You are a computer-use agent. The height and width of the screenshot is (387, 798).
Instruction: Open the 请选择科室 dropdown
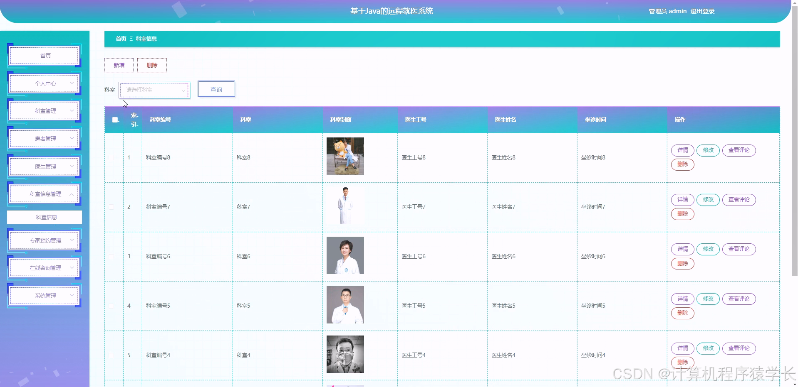tap(154, 90)
